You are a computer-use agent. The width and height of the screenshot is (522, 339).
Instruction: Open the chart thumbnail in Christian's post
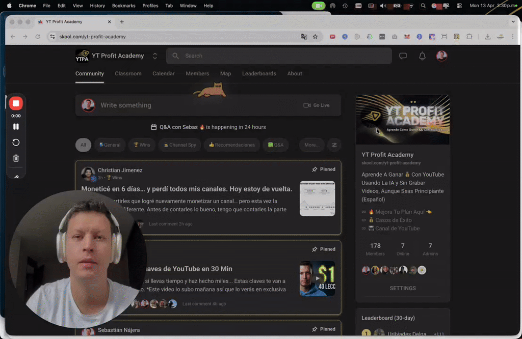coord(317,199)
